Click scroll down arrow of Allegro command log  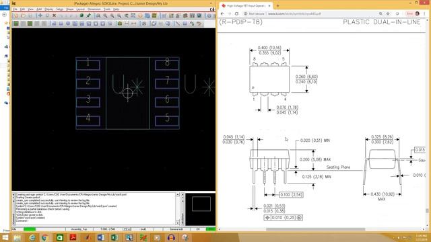[178, 223]
